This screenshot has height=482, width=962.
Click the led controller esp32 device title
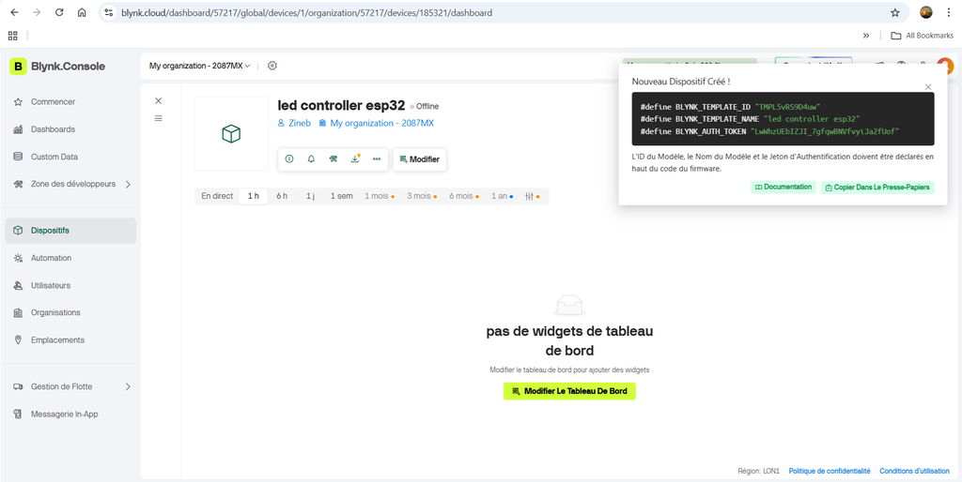tap(341, 105)
